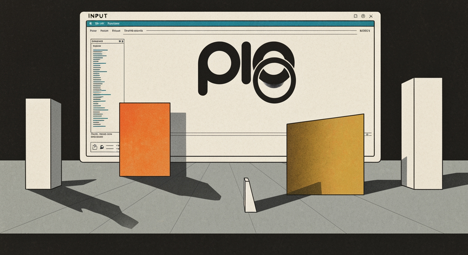Click the speech bubble icon beside the clipboard

pyautogui.click(x=102, y=147)
